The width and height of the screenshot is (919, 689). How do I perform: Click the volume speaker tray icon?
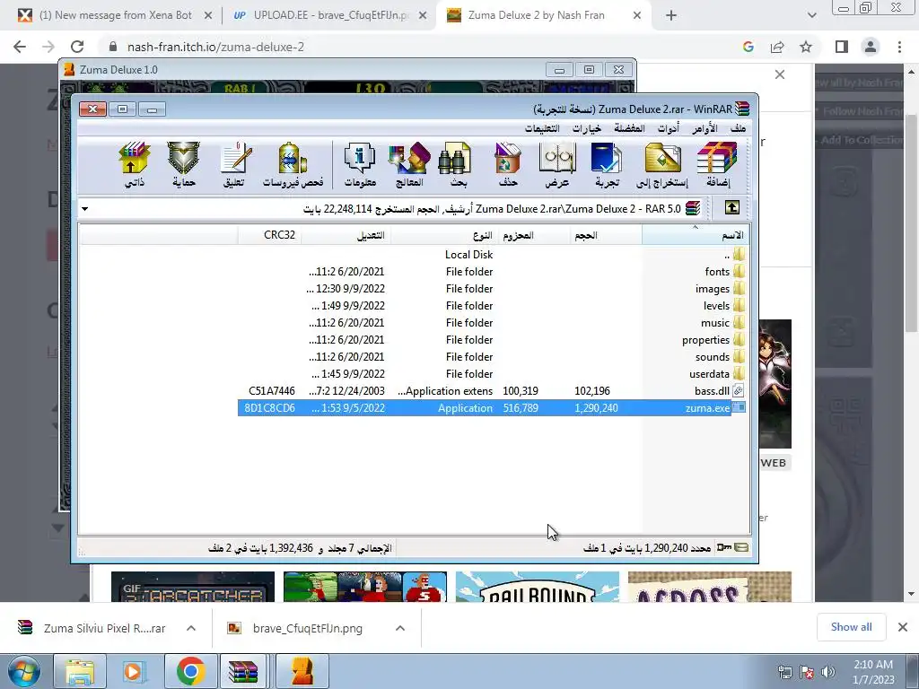click(x=828, y=672)
